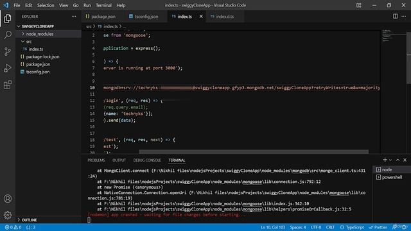411x231 pixels.
Task: Select the node terminal instance
Action: click(392, 169)
